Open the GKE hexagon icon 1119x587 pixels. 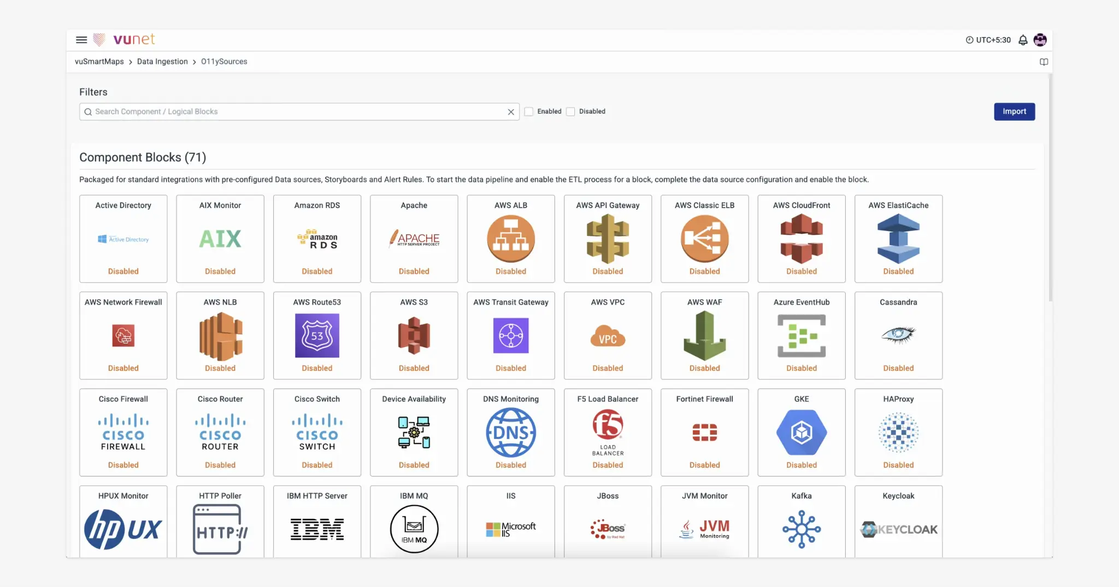point(802,432)
